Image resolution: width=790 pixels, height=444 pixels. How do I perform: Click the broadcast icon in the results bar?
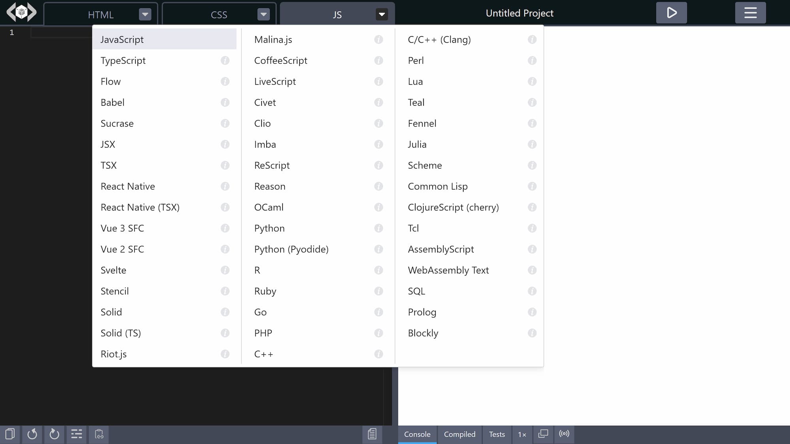[564, 434]
